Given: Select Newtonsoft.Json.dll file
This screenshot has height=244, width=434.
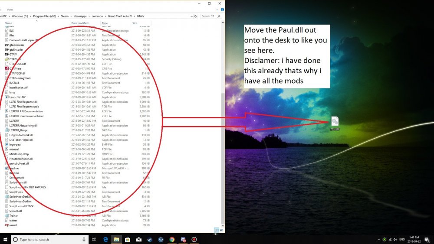Looking at the screenshot, I should click(21, 159).
